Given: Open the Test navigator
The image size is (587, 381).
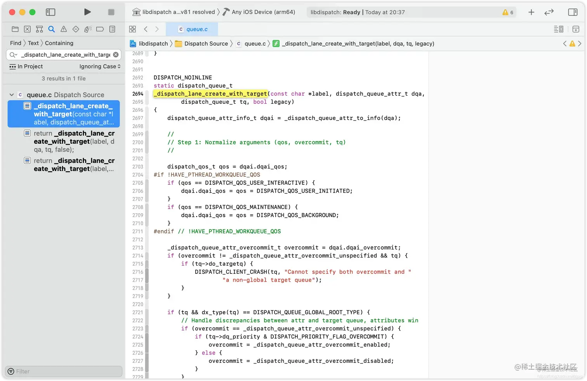Looking at the screenshot, I should pos(76,29).
